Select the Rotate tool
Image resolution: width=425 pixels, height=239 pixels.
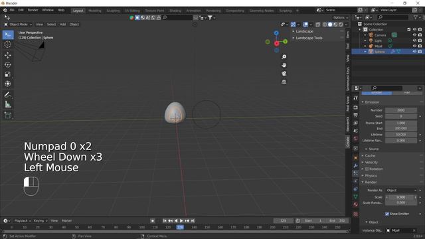(8, 65)
